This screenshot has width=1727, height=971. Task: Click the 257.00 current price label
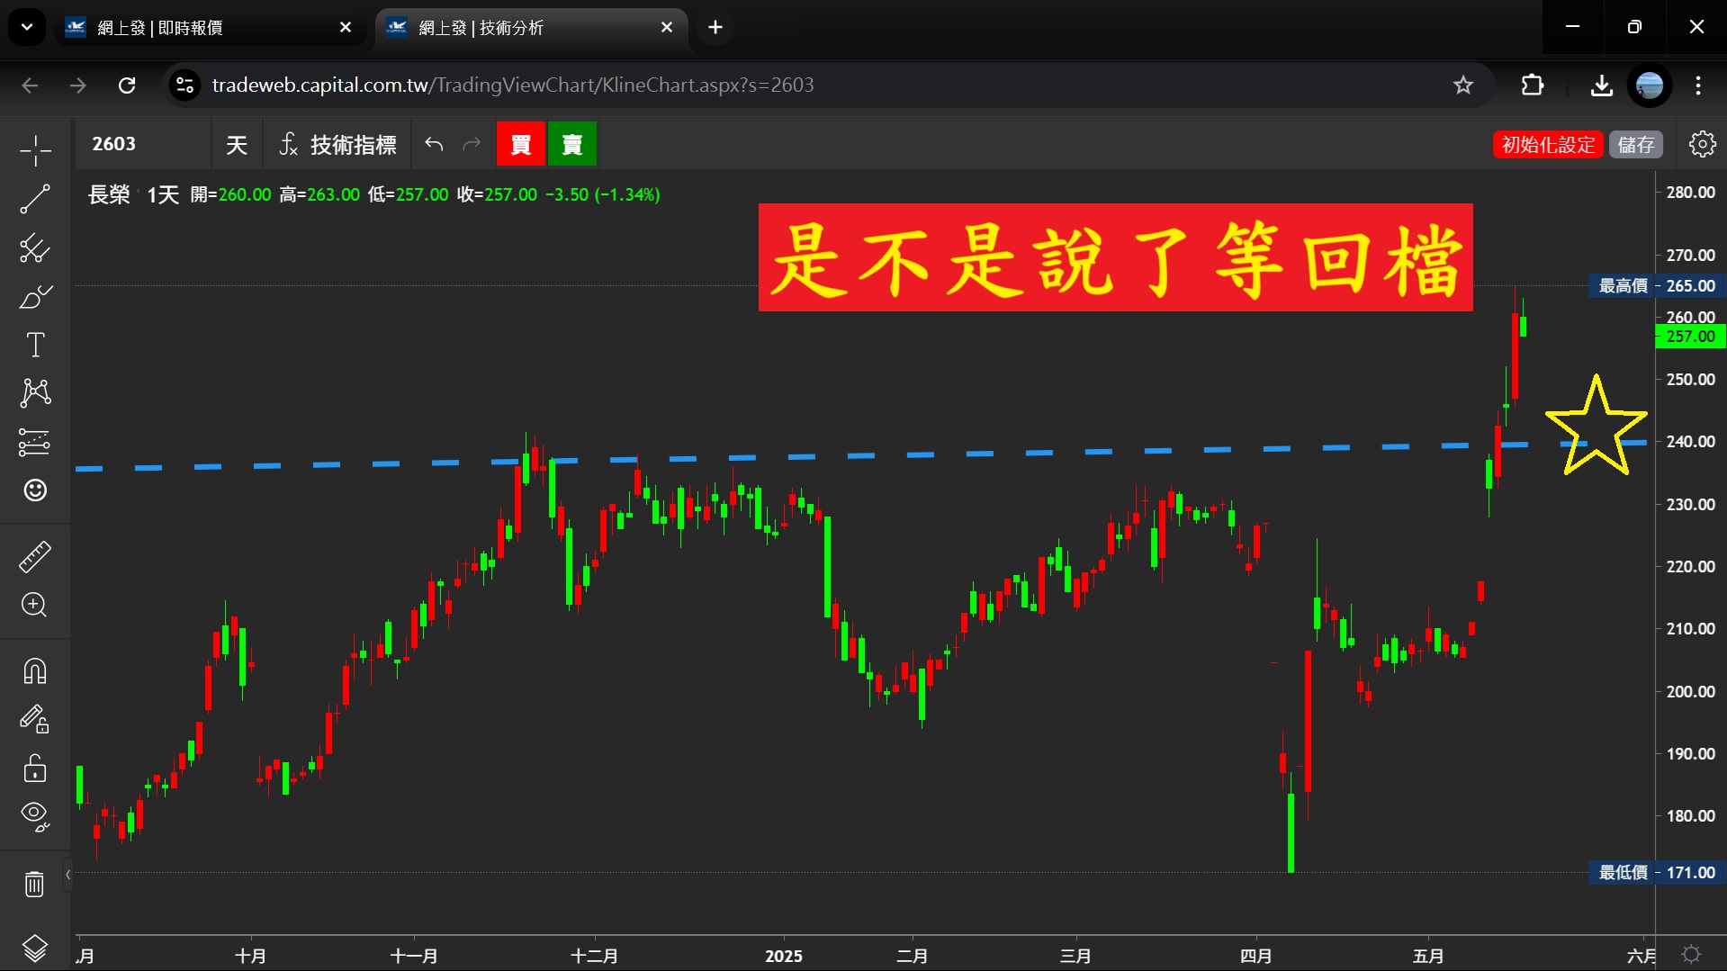point(1690,337)
